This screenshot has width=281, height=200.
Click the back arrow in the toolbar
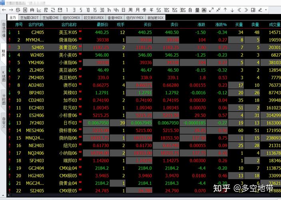coord(4,10)
